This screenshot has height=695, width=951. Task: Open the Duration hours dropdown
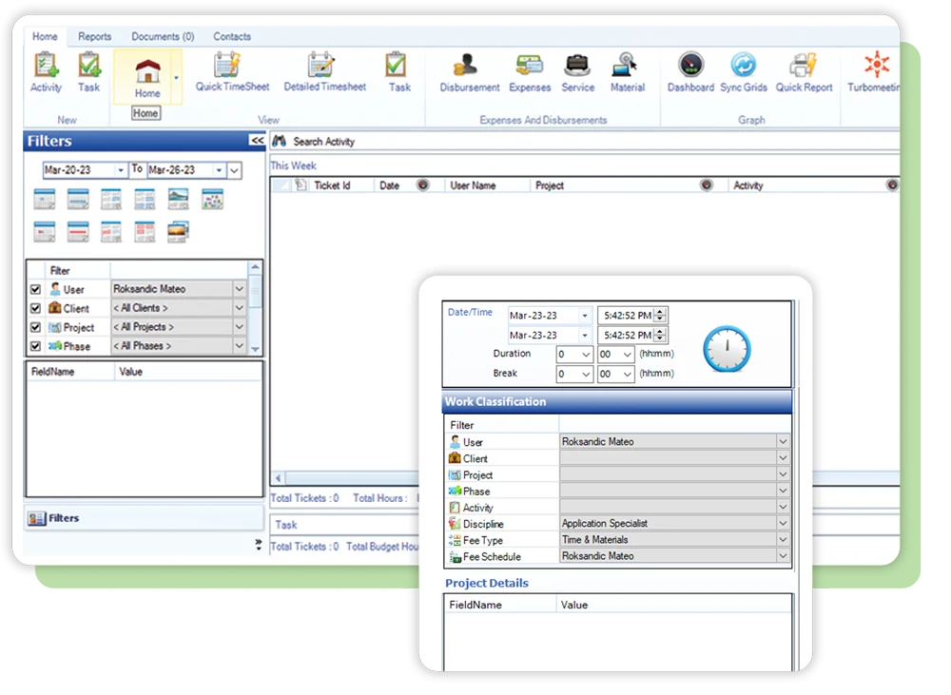[x=586, y=355]
